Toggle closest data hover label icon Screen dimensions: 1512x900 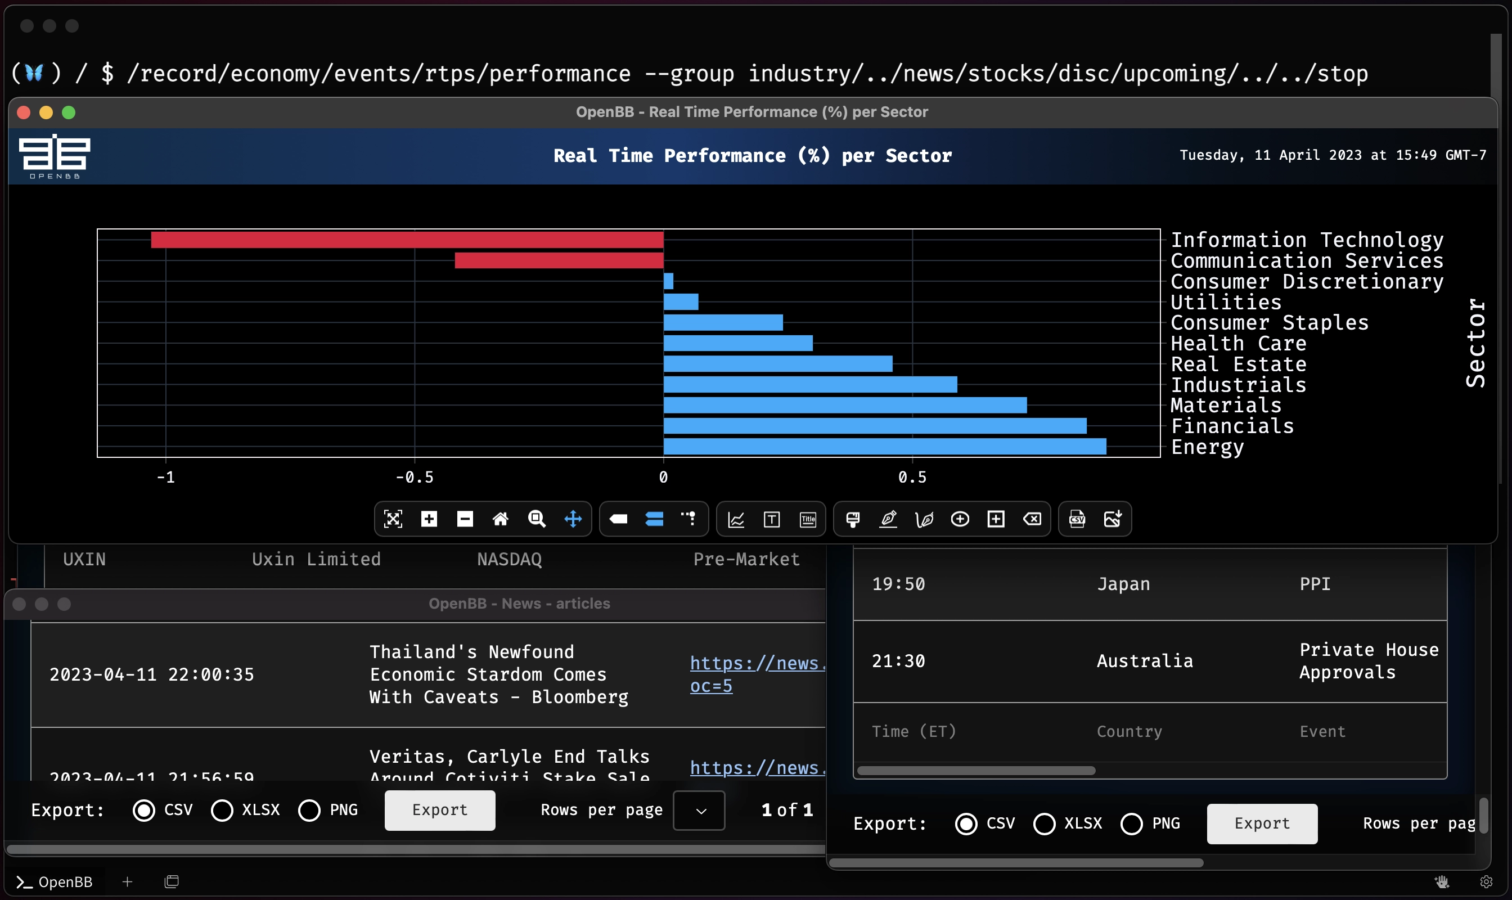click(618, 519)
